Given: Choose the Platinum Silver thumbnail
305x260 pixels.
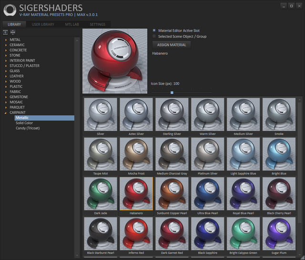Looking at the screenshot, I should pyautogui.click(x=208, y=154).
